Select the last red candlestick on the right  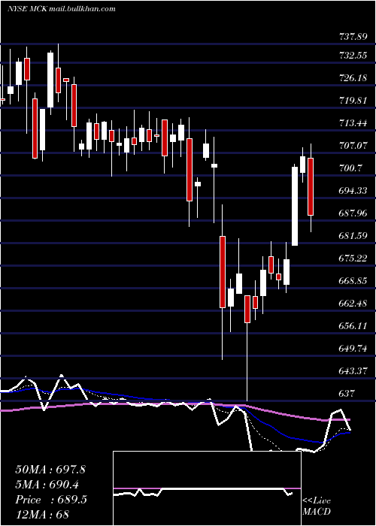pos(311,186)
